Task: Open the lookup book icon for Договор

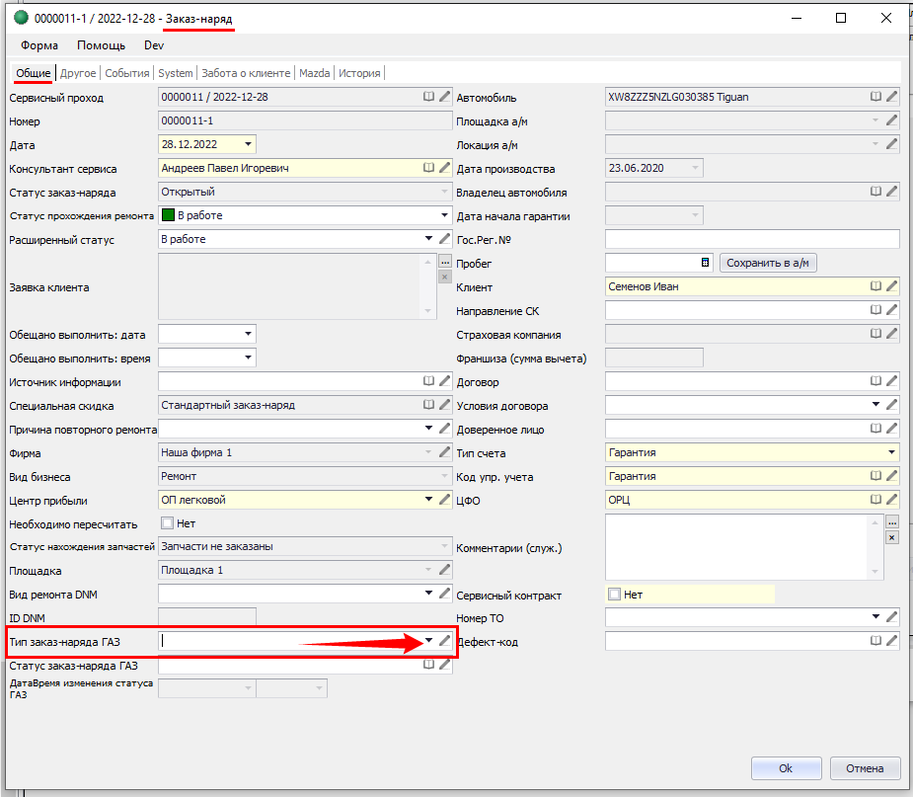Action: (875, 381)
